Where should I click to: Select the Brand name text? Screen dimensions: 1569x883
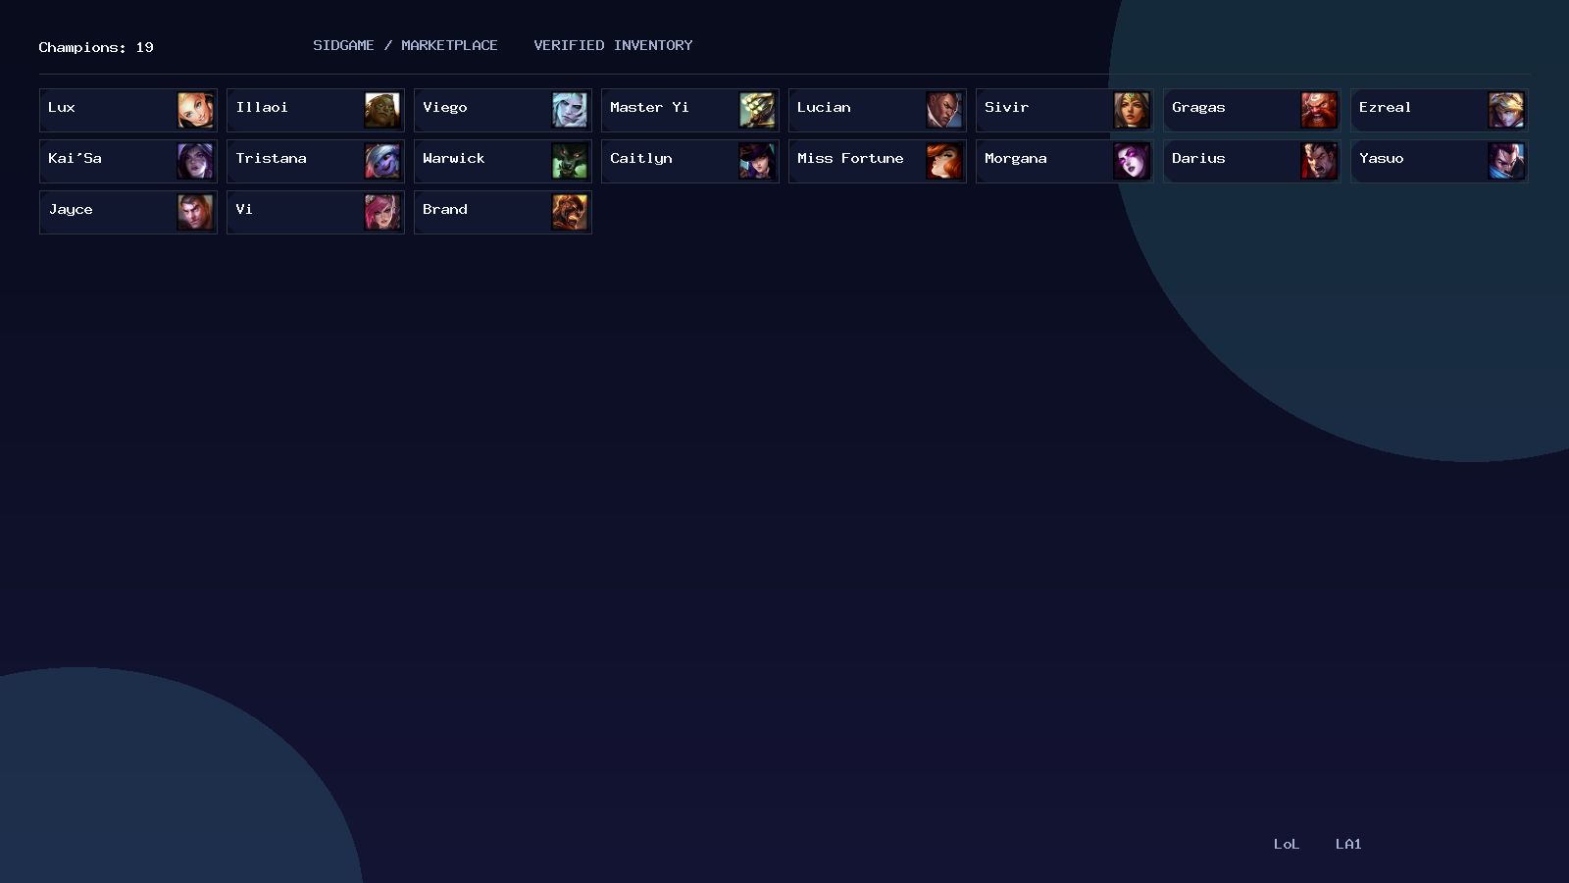(445, 209)
